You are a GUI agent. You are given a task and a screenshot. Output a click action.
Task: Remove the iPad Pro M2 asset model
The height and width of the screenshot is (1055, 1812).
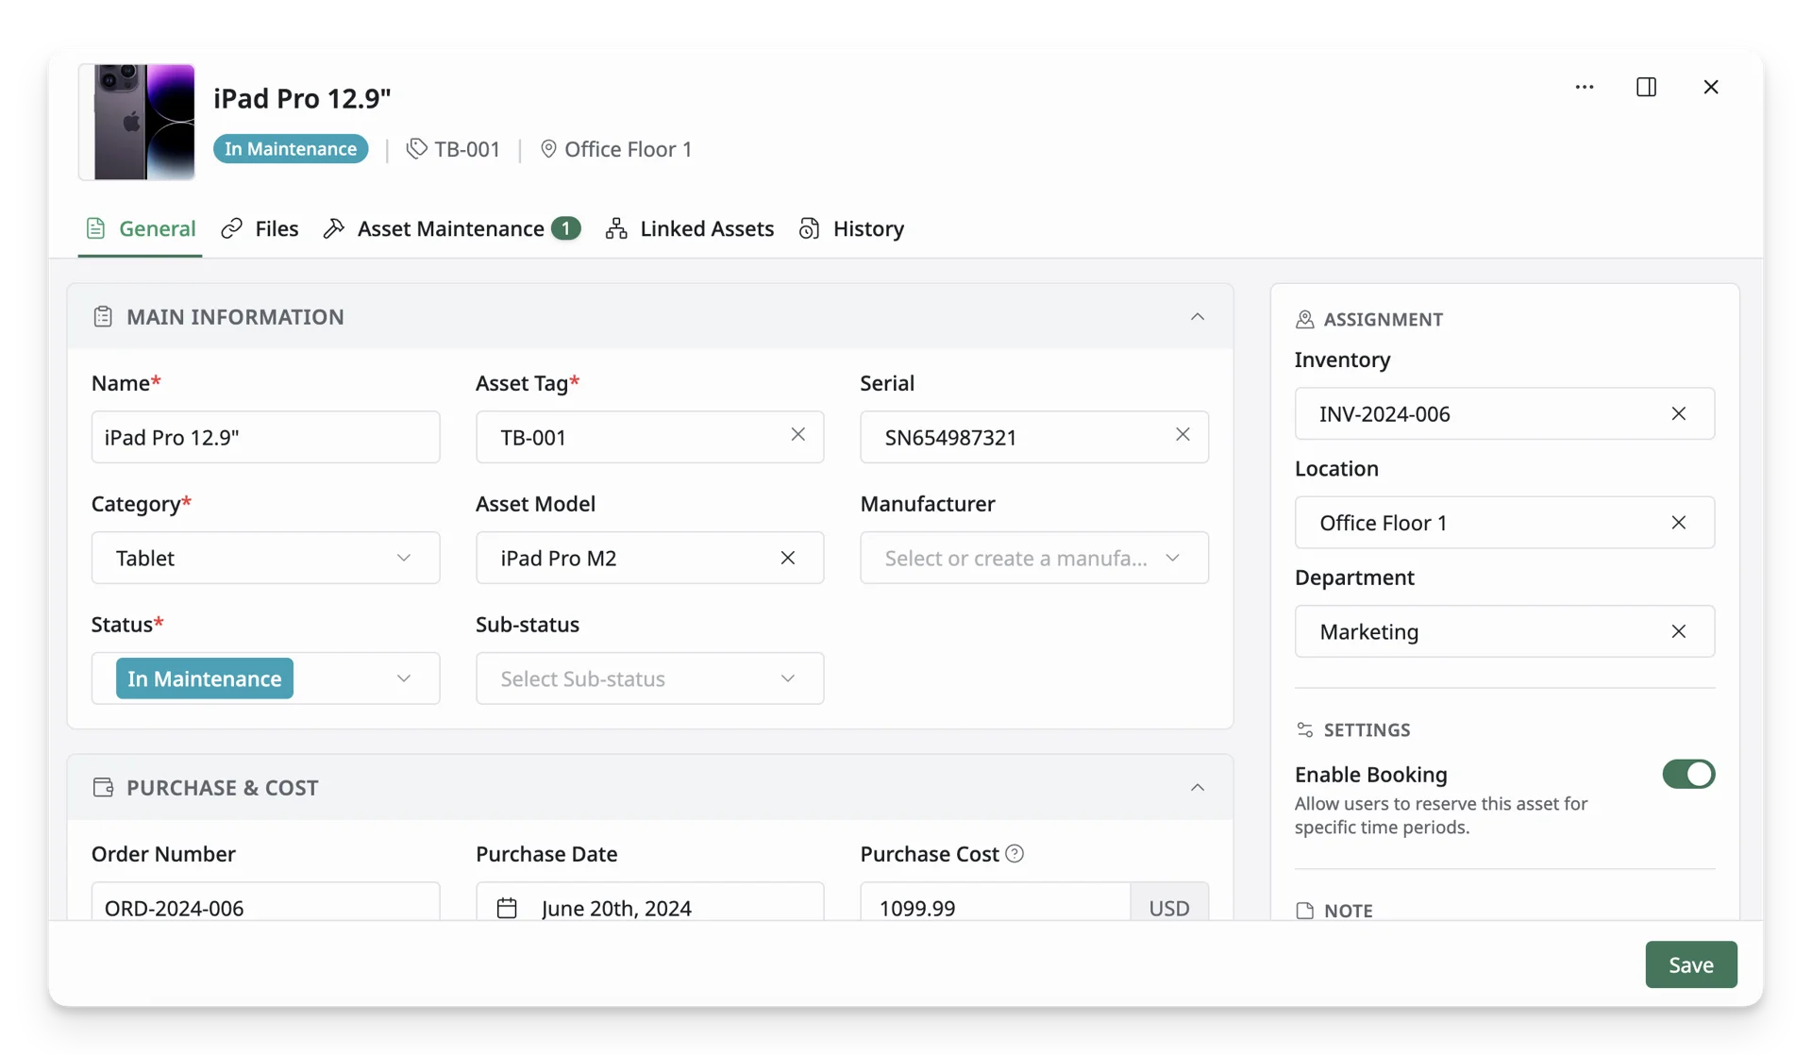pos(788,558)
